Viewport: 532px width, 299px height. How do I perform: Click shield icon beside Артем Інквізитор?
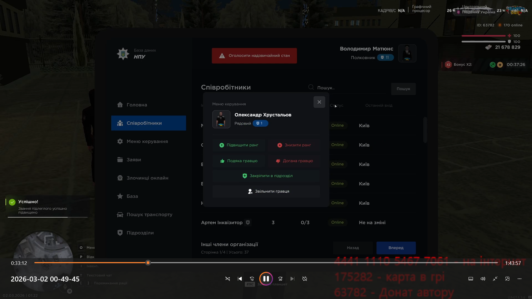[248, 223]
